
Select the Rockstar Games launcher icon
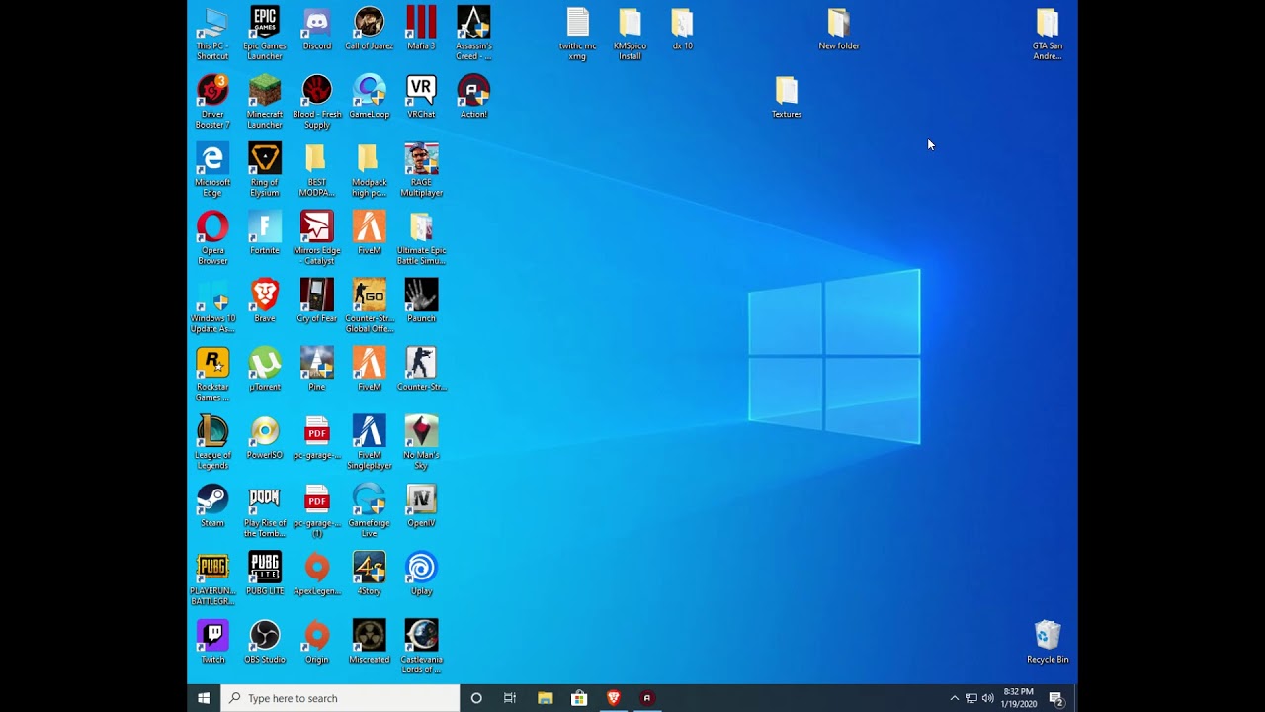212,374
